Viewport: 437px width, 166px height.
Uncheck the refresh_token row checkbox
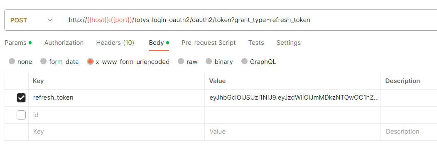[x=21, y=98]
